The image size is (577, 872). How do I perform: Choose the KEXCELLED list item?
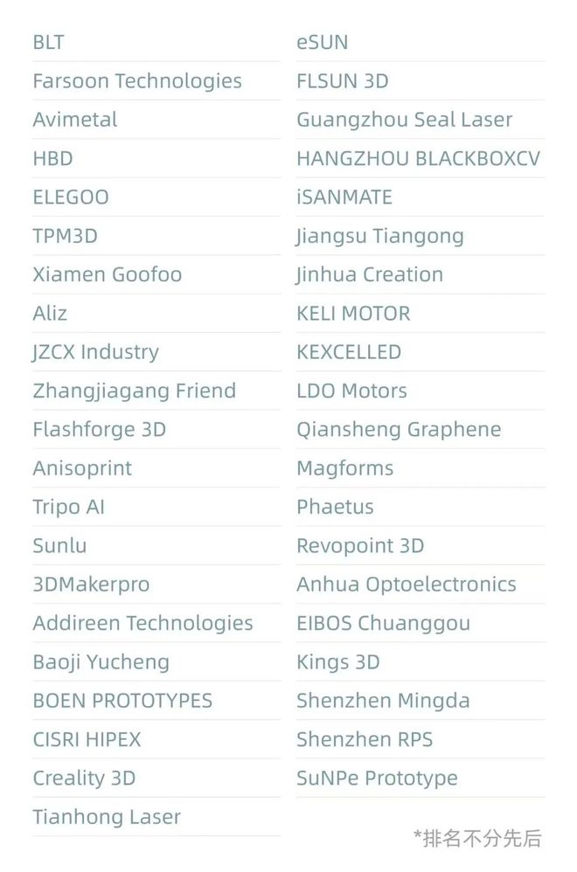[x=349, y=352]
